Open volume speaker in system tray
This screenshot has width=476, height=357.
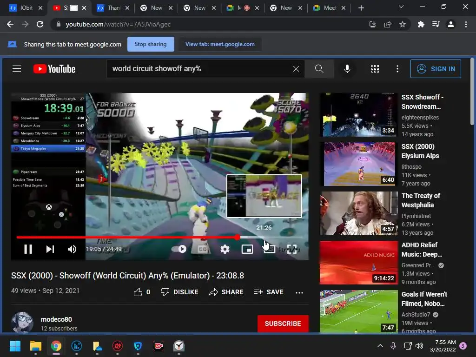pos(419,346)
